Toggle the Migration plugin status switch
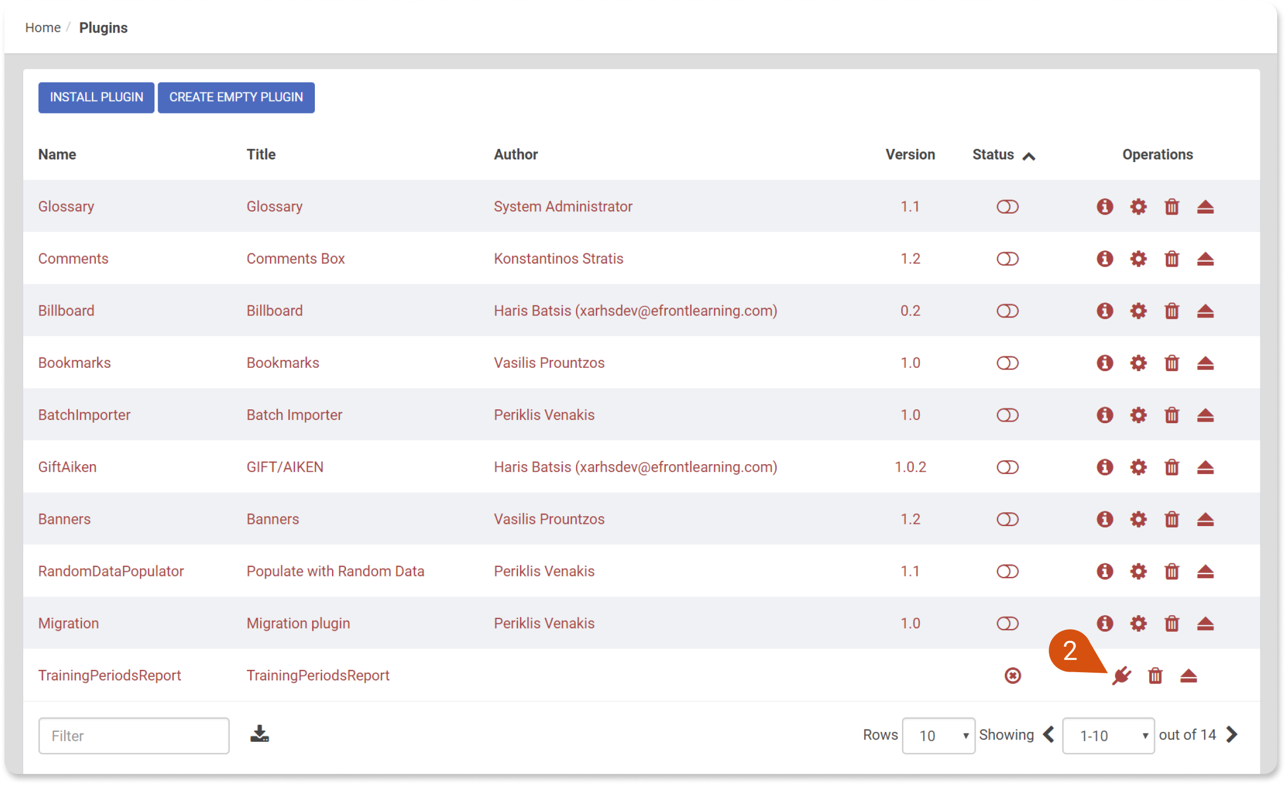 click(1008, 623)
